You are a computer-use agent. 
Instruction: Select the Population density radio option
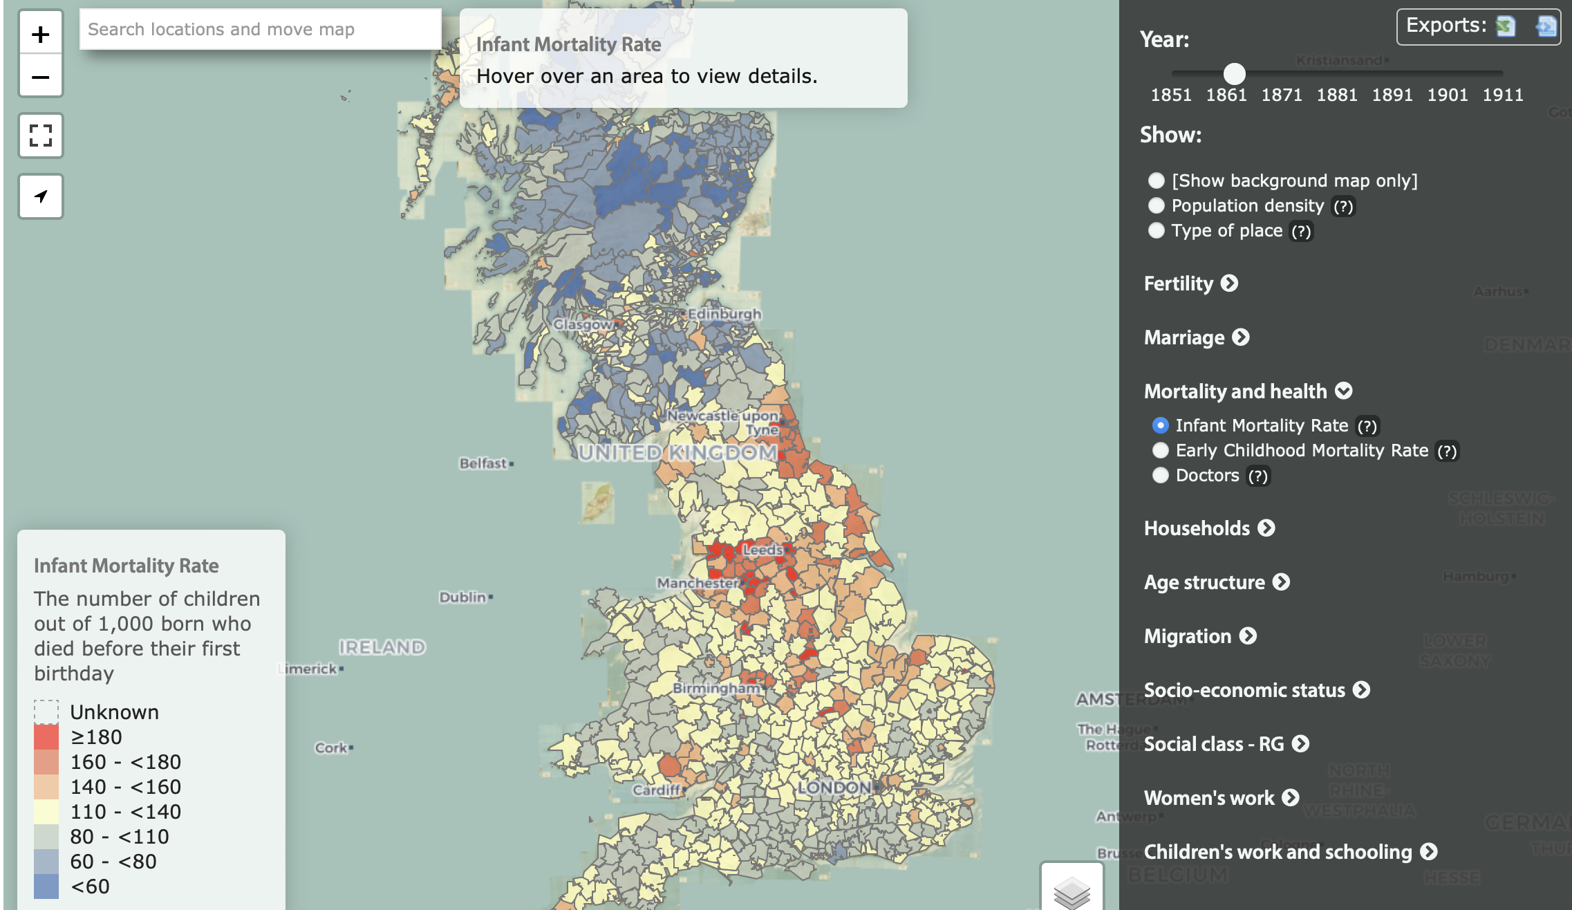click(x=1157, y=205)
